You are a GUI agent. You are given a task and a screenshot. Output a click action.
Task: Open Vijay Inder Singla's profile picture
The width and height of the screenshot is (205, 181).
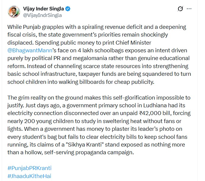pos(14,12)
